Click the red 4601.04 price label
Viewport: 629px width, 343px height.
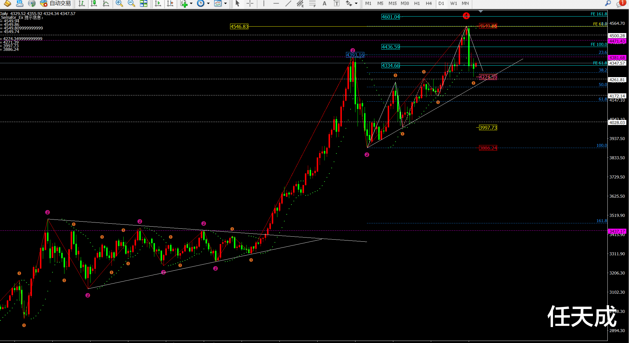pos(390,17)
